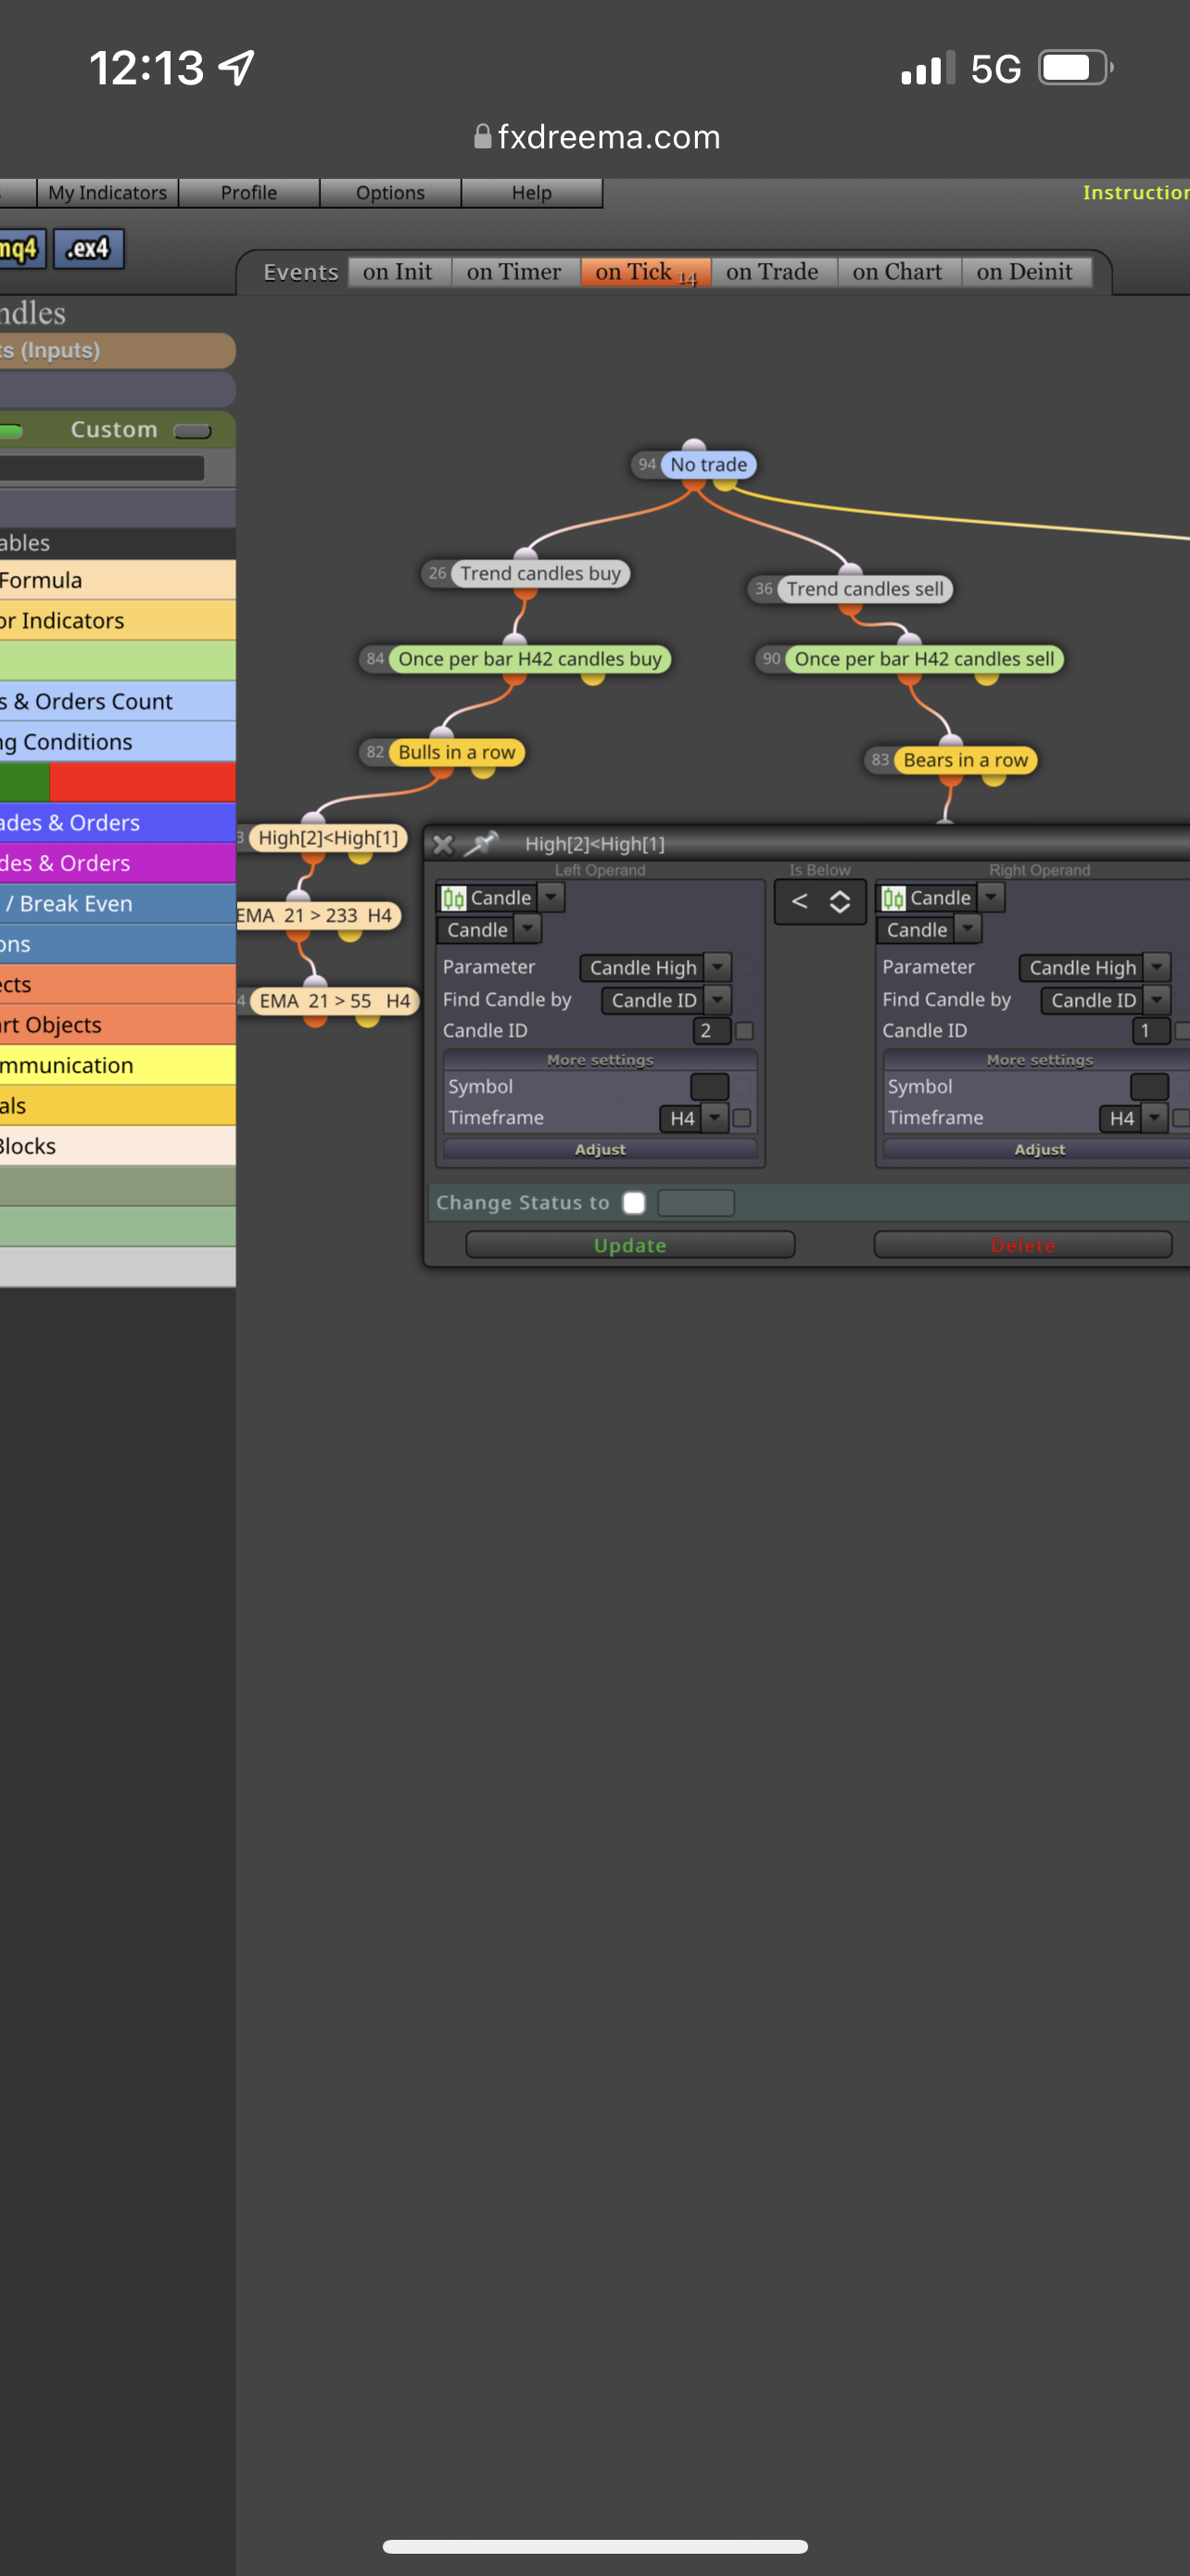Open the Help menu
This screenshot has height=2576, width=1190.
click(x=532, y=193)
